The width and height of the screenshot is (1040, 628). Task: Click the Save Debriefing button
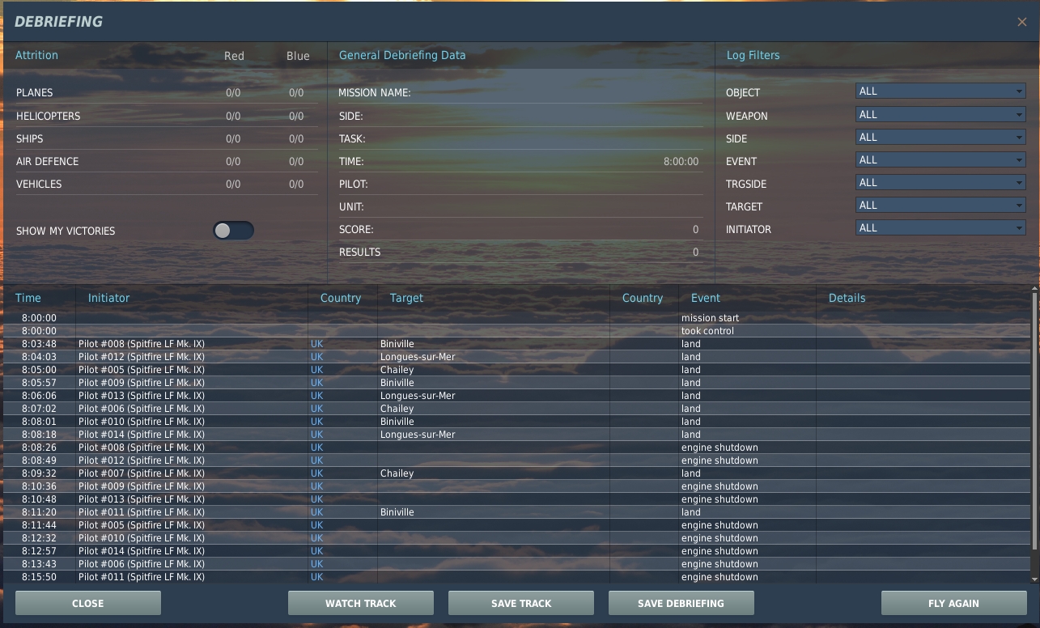681,603
